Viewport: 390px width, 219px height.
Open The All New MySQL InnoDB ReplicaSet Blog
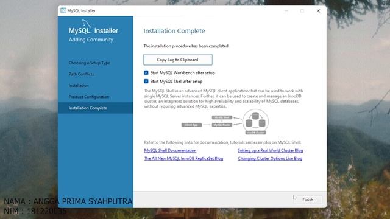[183, 158]
